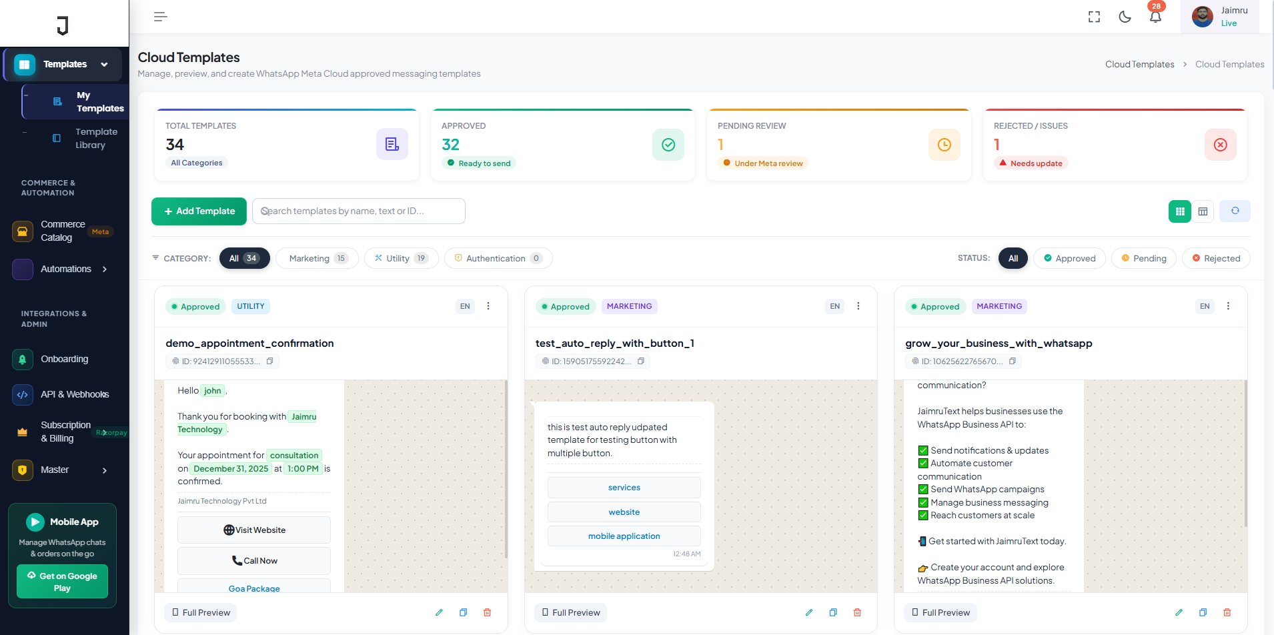The height and width of the screenshot is (635, 1274).
Task: Expand the Automations submenu
Action: (64, 269)
